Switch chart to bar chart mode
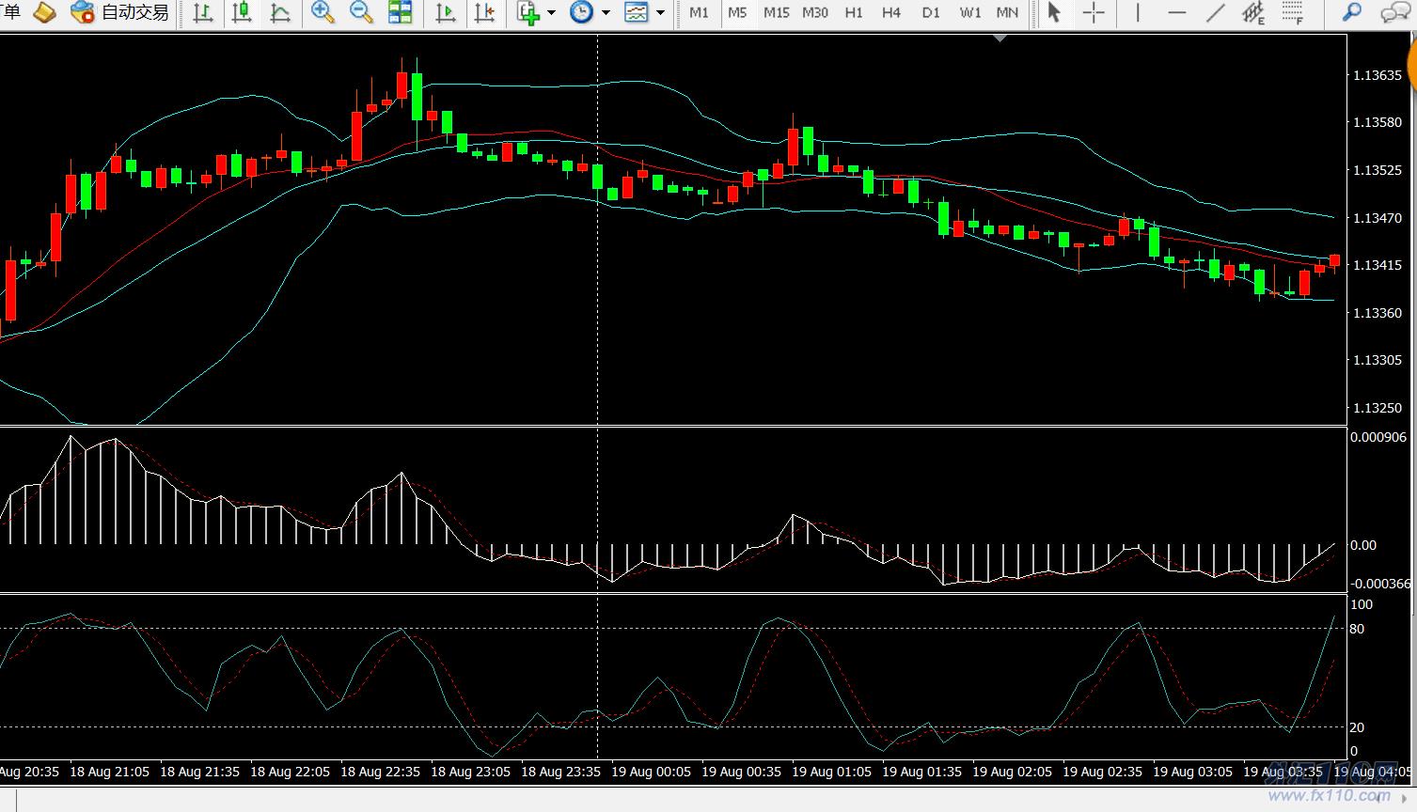This screenshot has width=1417, height=812. (202, 12)
